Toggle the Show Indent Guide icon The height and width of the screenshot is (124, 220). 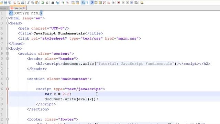click(92, 2)
